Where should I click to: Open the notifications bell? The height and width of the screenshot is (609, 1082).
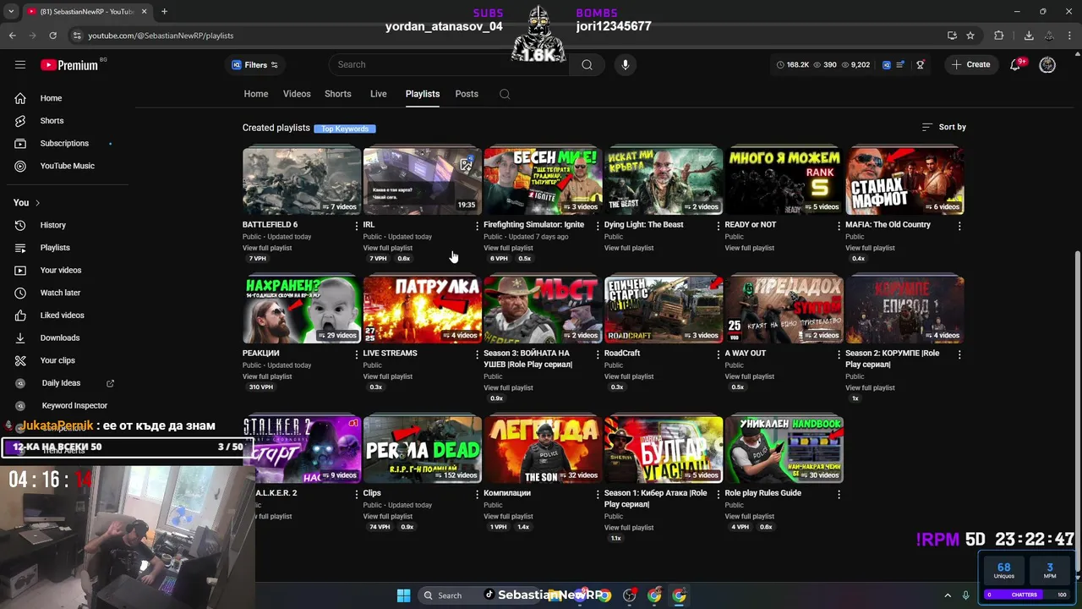1016,65
